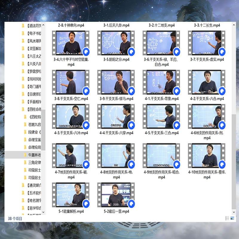Click the 5-1能量解析.mp4 file name label
Viewport: 239px width, 239px height.
pyautogui.click(x=71, y=212)
